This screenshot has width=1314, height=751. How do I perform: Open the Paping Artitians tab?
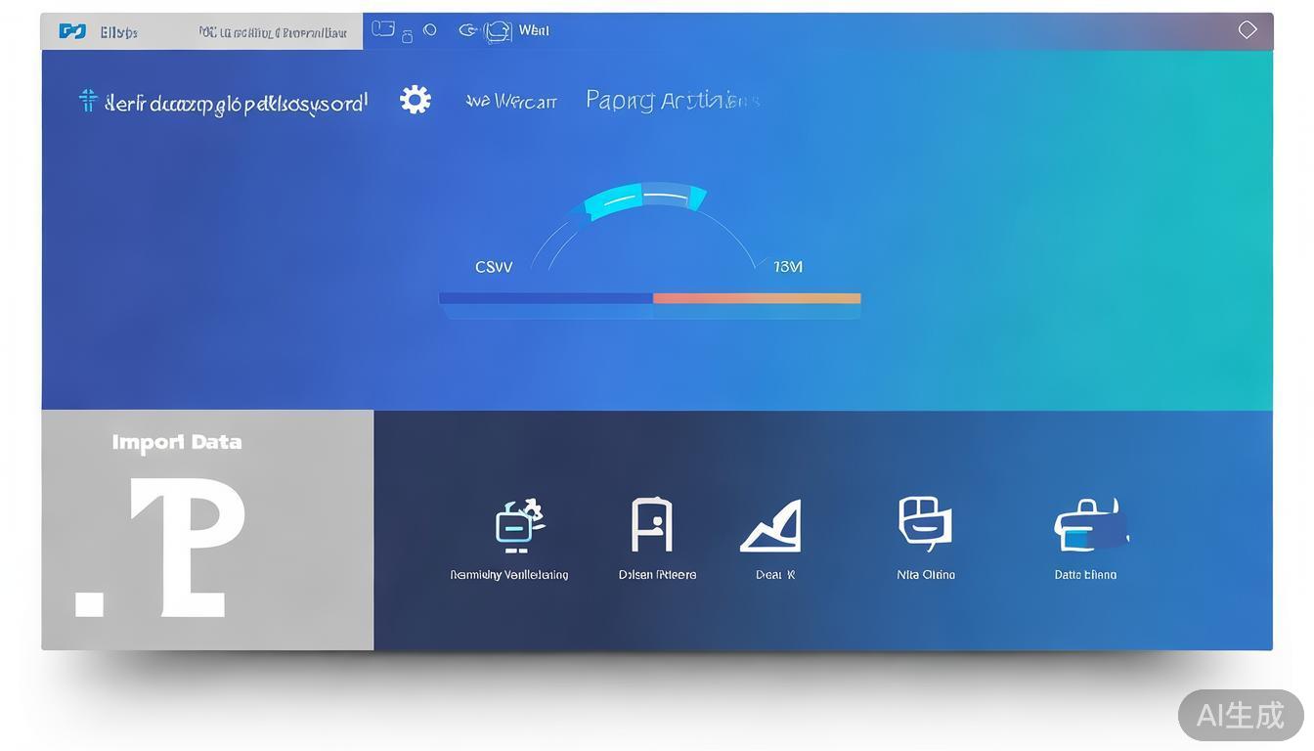672,100
